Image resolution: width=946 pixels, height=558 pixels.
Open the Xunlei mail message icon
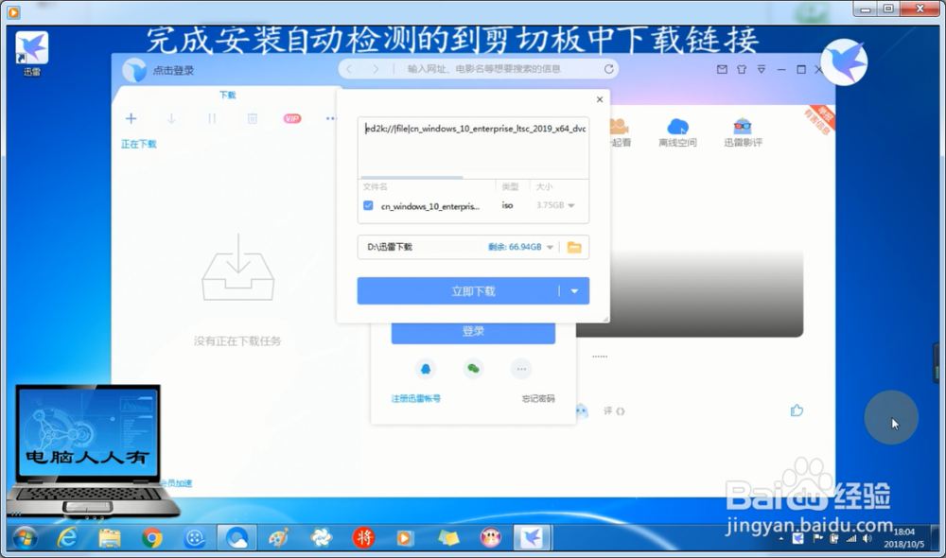(722, 69)
